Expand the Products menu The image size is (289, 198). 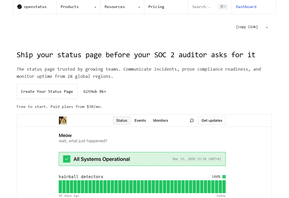coord(78,7)
